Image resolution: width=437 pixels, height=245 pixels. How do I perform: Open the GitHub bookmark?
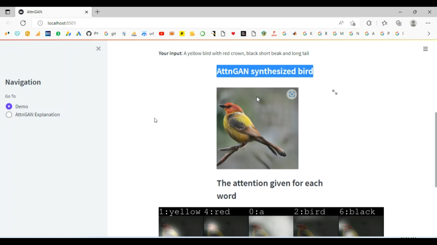89,33
